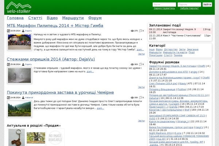Click the bicycle keychain sale thumbnail
Image resolution: width=219 pixels, height=146 pixels.
16,138
